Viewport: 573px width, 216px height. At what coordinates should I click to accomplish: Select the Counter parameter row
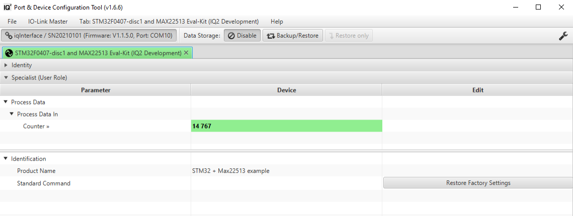point(36,126)
